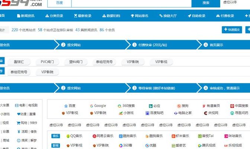The height and width of the screenshot is (149, 250).
Task: Click the 搜狗 icon link
Action: [183, 106]
